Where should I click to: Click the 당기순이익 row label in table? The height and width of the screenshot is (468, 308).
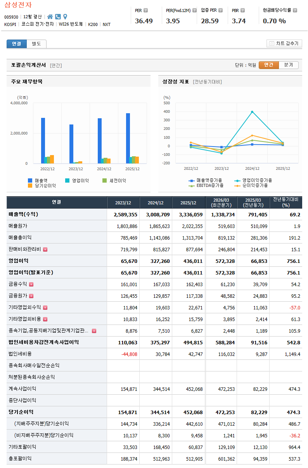click(x=21, y=412)
